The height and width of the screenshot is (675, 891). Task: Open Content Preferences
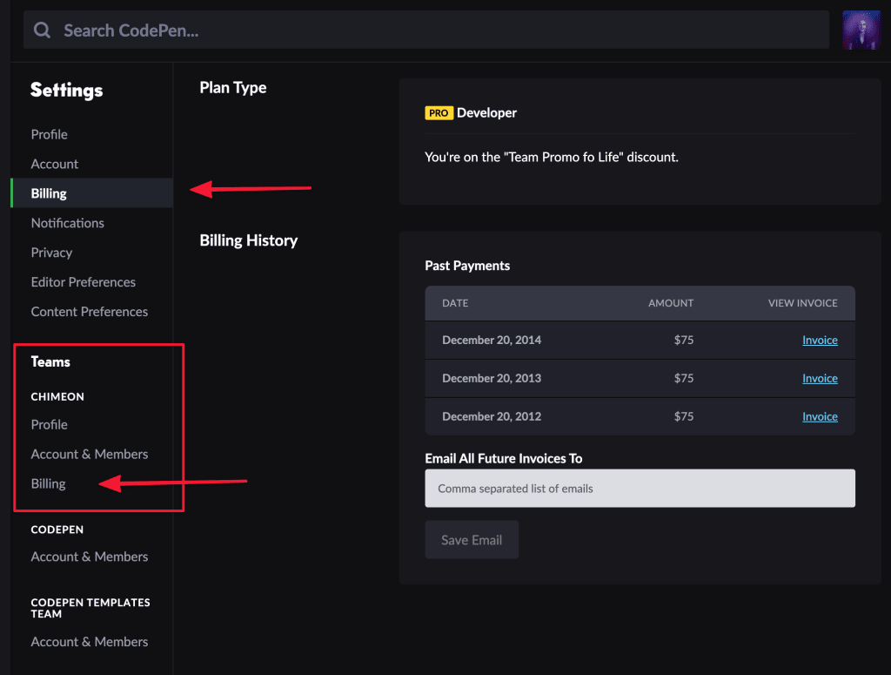pyautogui.click(x=89, y=311)
